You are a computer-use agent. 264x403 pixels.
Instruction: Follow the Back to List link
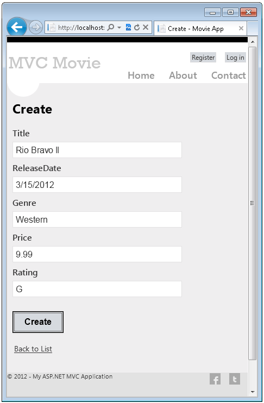[33, 349]
